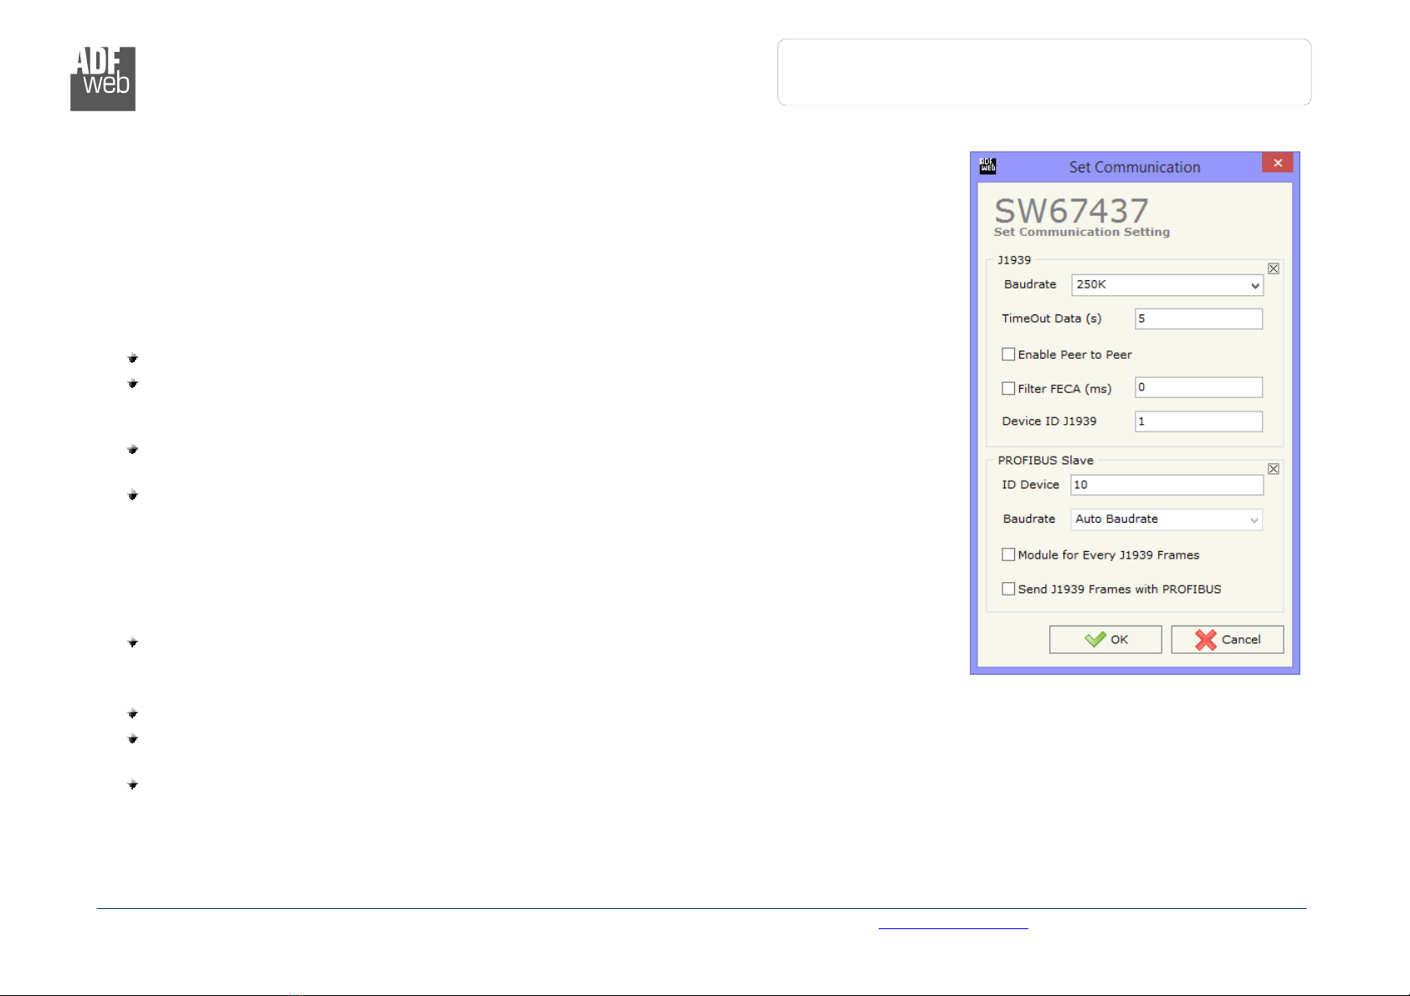Open the Auto Baudrate dropdown
Viewport: 1410px width, 996px height.
[x=1166, y=519]
